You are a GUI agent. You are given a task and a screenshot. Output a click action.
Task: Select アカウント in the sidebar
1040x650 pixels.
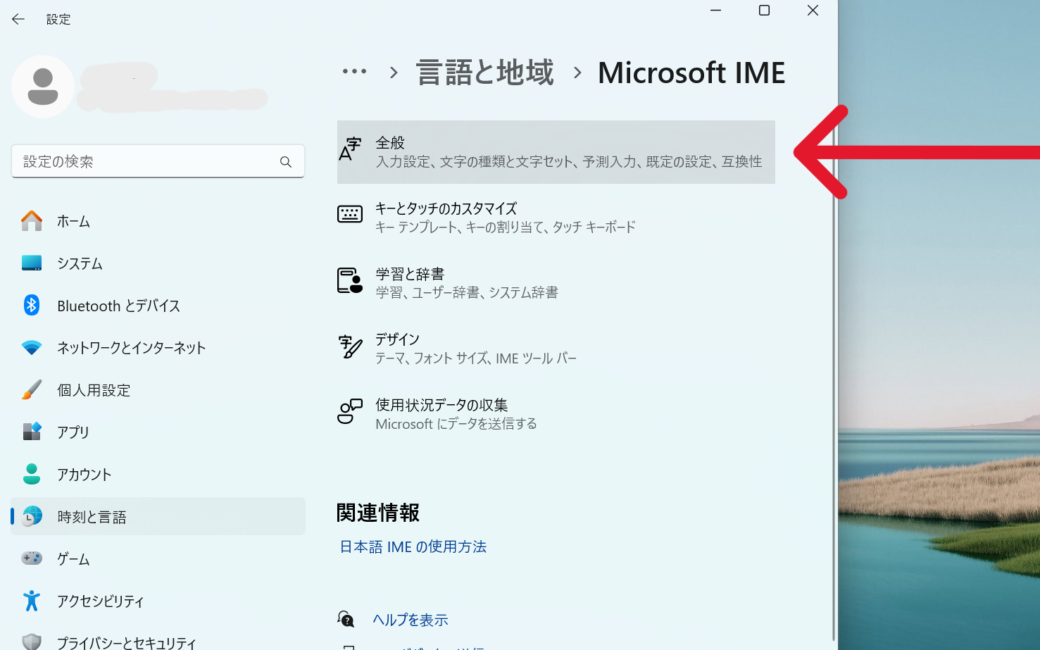pos(158,474)
